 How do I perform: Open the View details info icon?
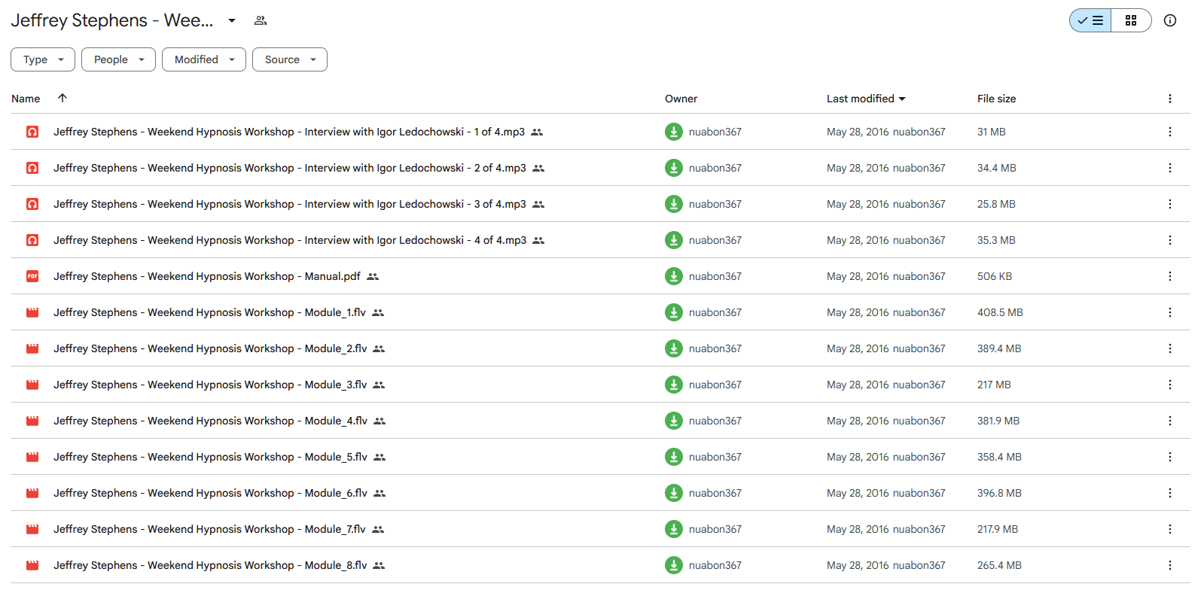(1170, 20)
